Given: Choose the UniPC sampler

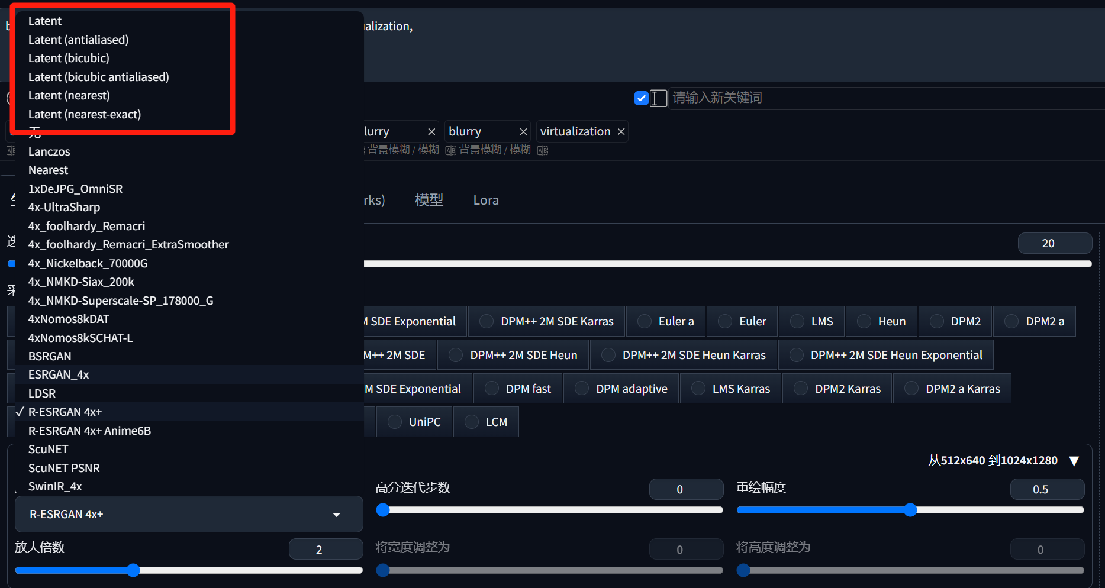Looking at the screenshot, I should click(x=414, y=422).
